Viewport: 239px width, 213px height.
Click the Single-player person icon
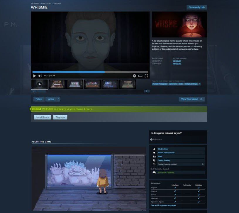point(154,149)
